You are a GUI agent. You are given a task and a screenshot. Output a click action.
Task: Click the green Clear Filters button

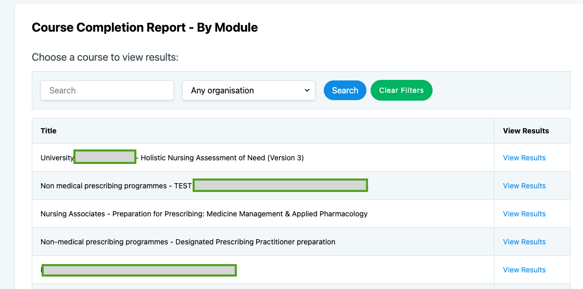click(x=401, y=90)
